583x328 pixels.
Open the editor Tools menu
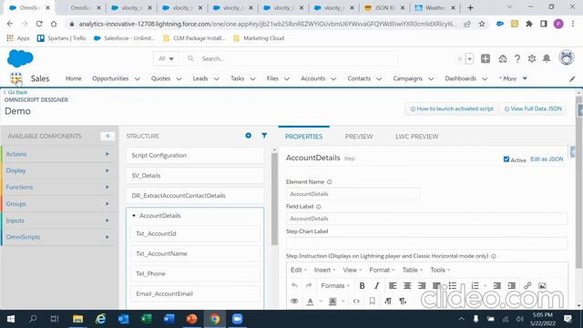[440, 270]
